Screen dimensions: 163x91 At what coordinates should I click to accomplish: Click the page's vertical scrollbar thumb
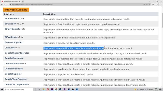click(162, 20)
